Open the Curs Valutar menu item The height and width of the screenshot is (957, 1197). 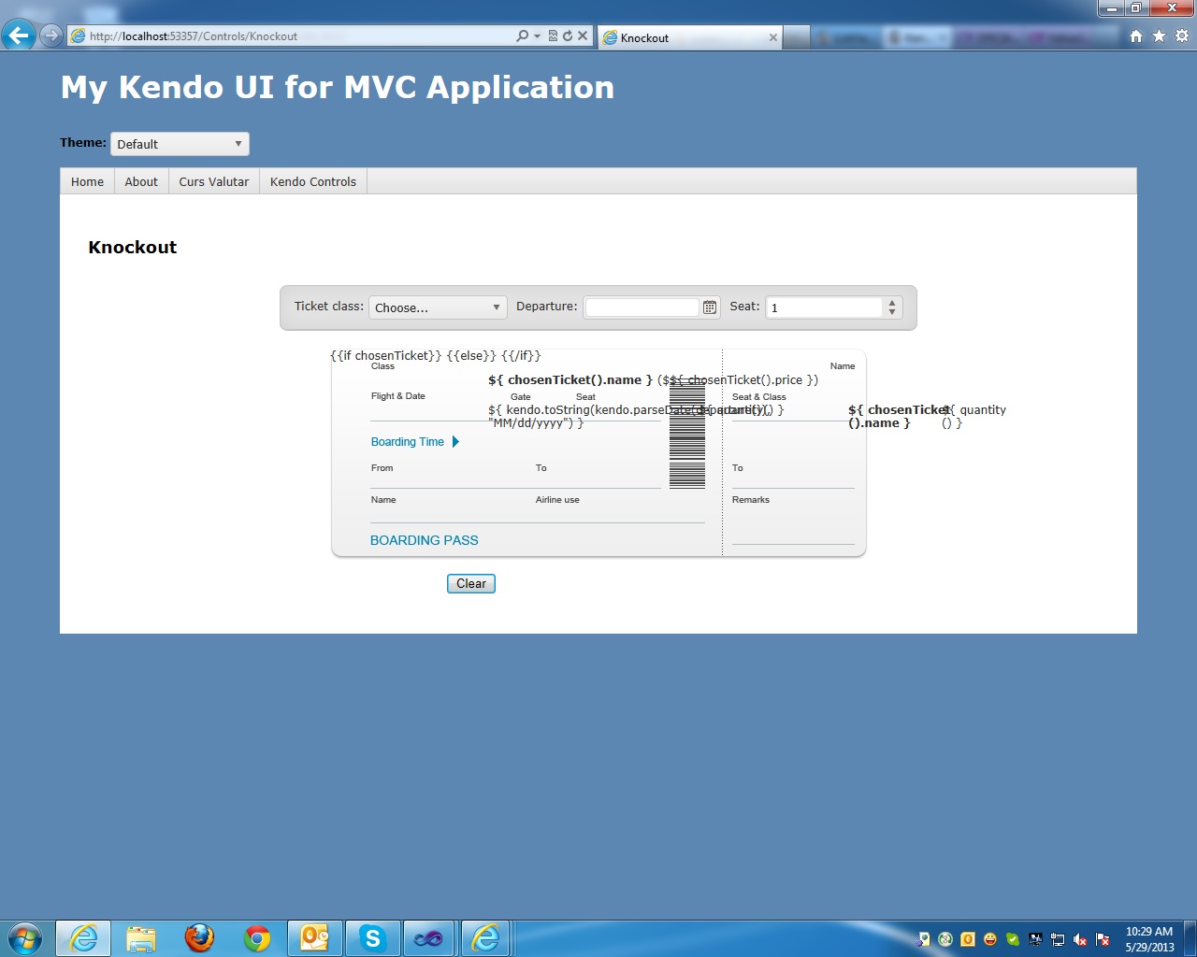pyautogui.click(x=214, y=181)
